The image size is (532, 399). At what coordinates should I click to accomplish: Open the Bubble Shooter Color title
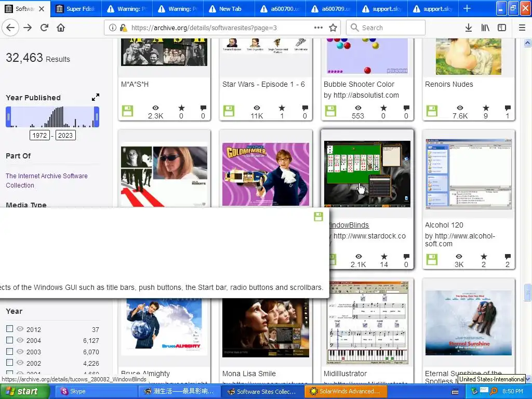click(358, 84)
